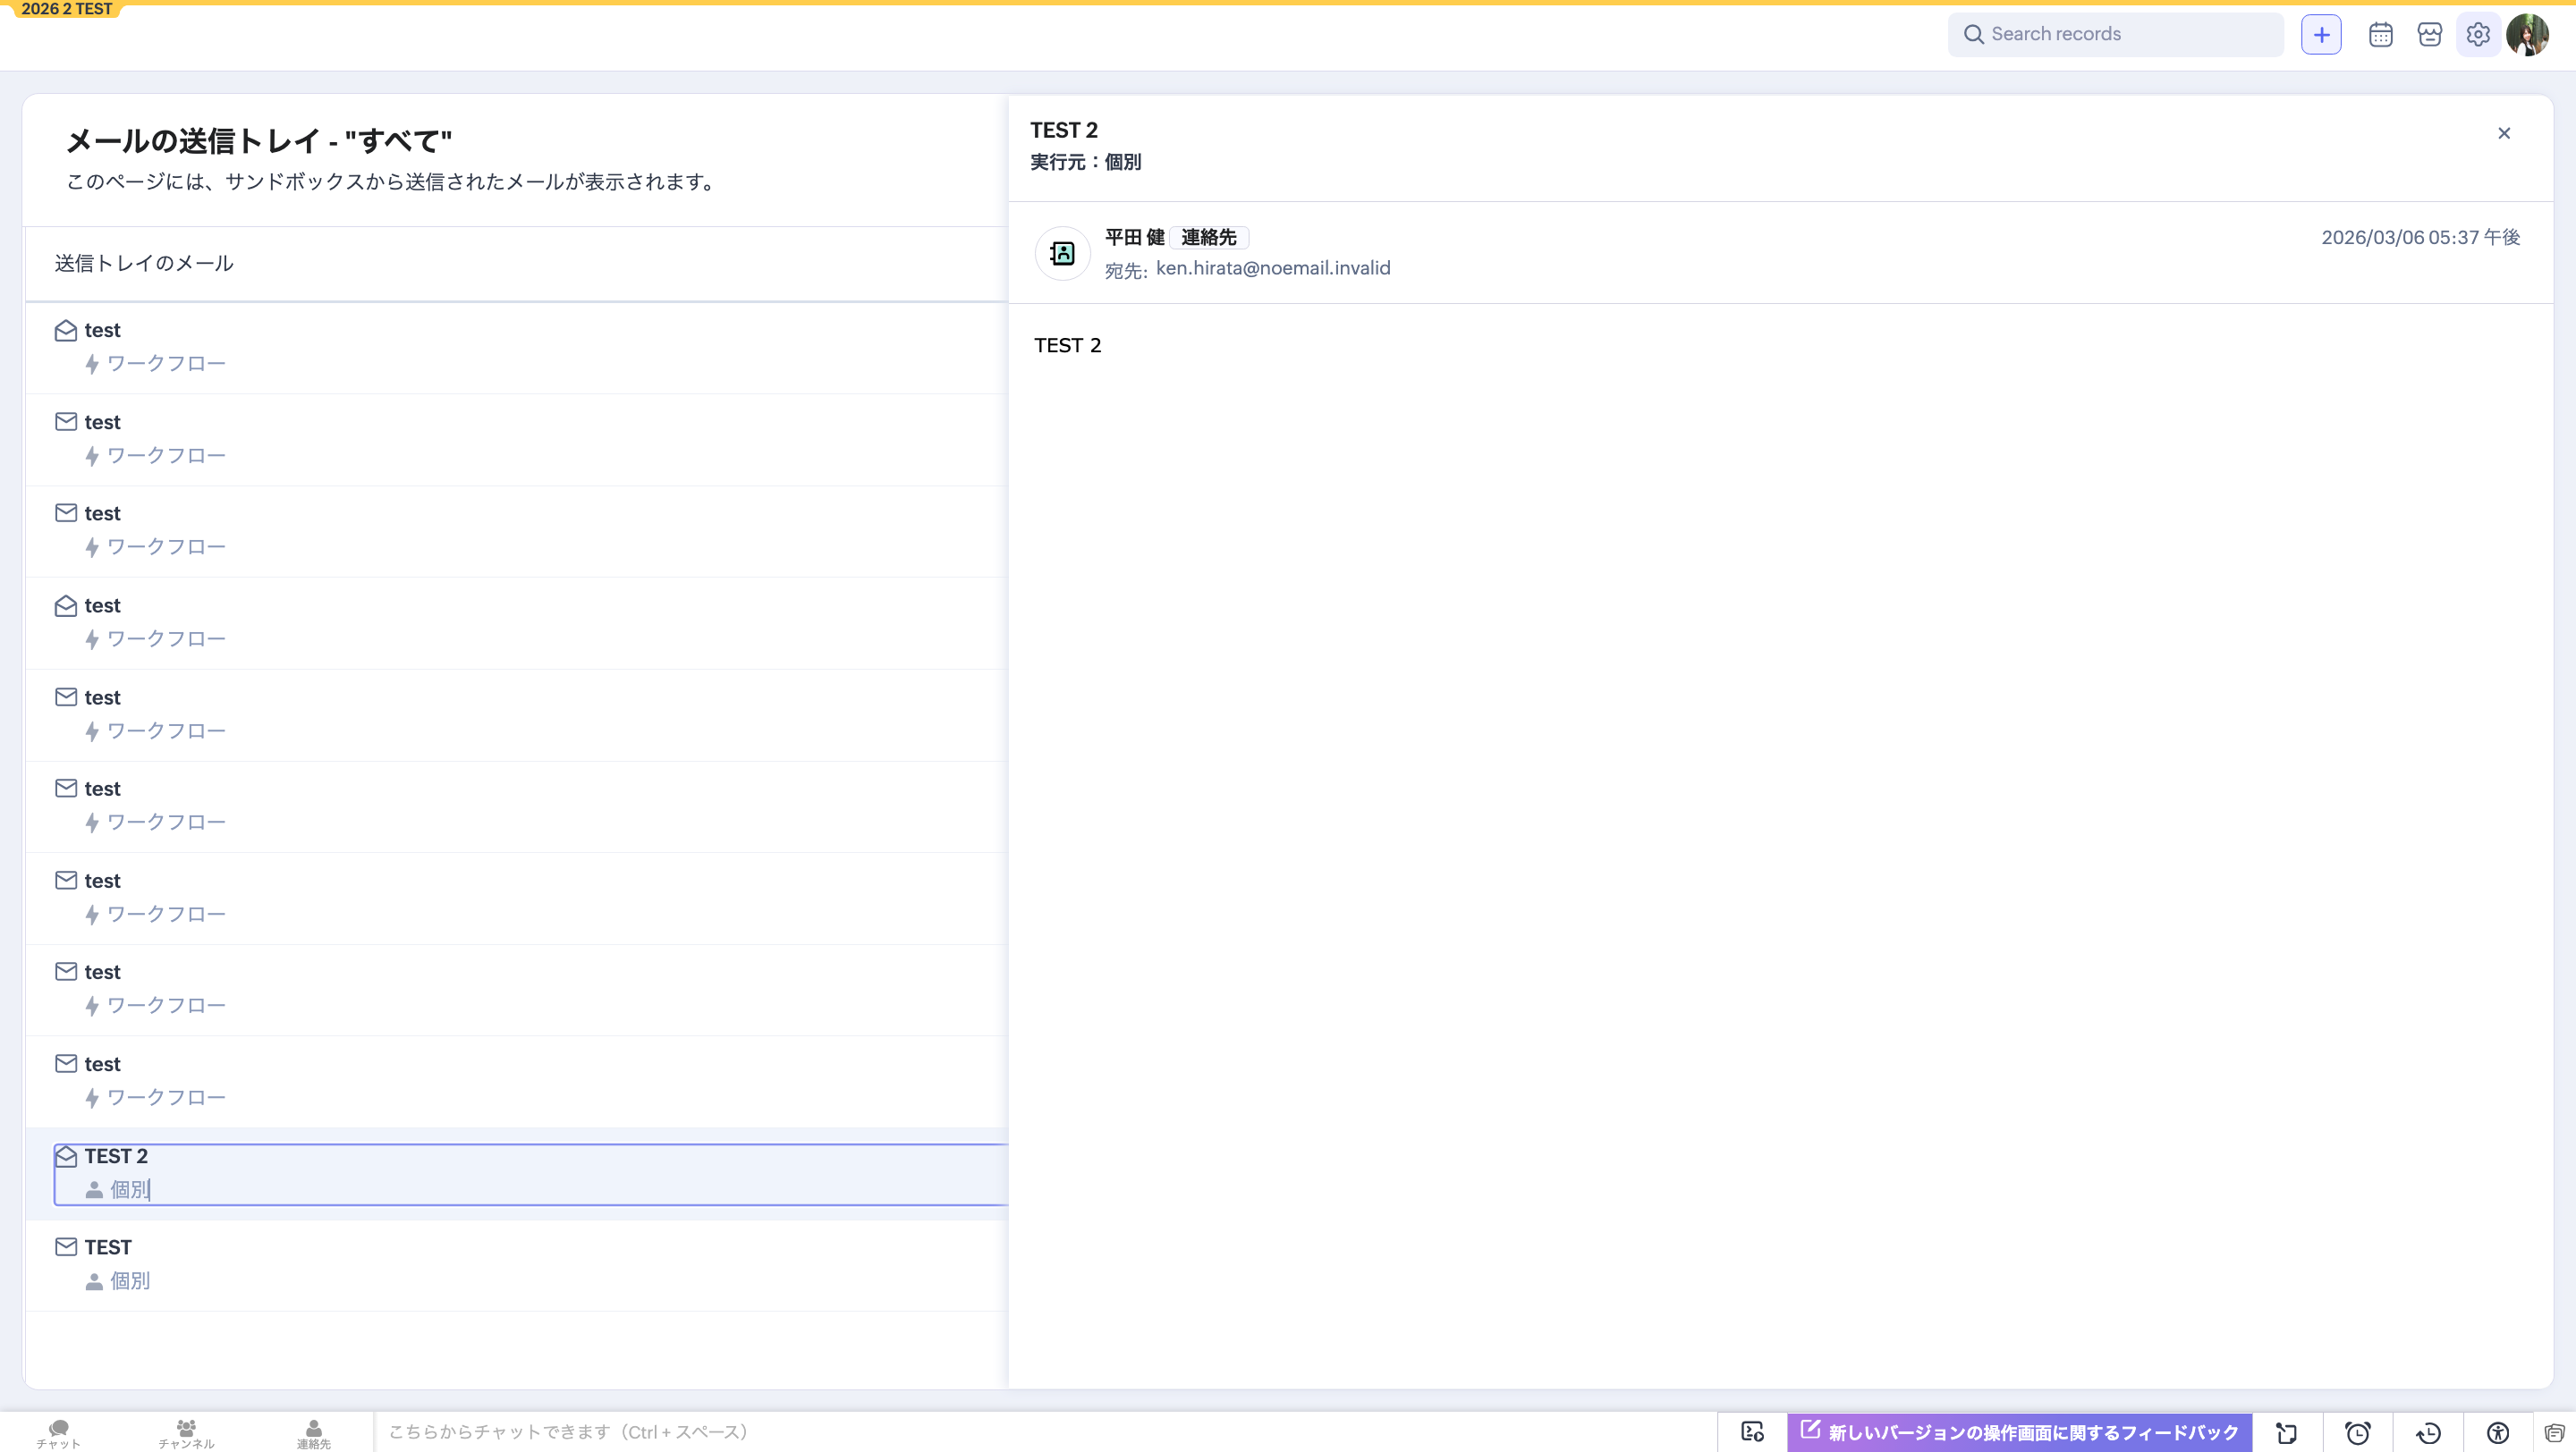This screenshot has width=2576, height=1452.
Task: Open the accessibility options icon
Action: [2498, 1432]
